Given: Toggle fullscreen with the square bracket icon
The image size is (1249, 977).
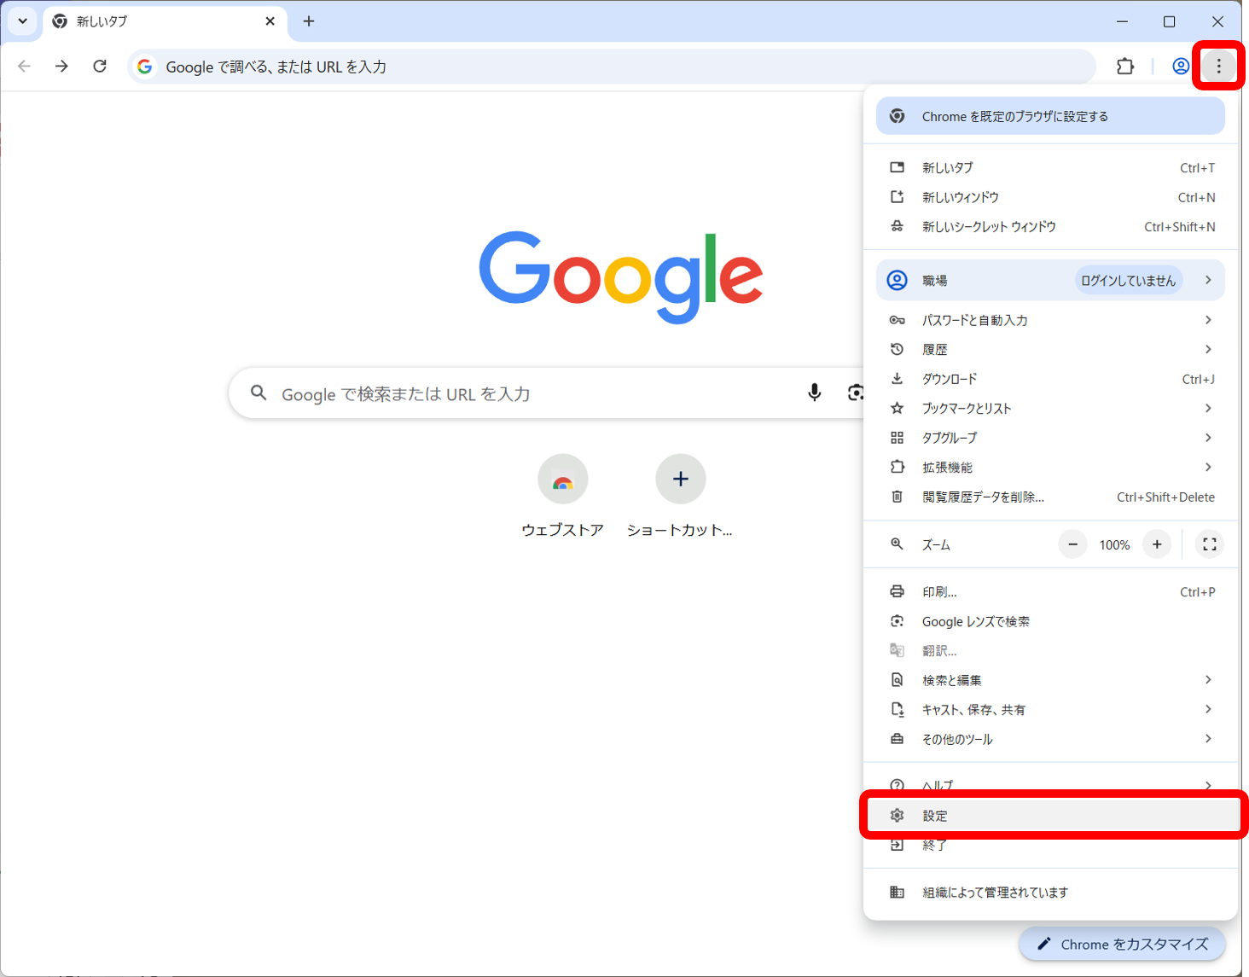Looking at the screenshot, I should click(x=1209, y=544).
